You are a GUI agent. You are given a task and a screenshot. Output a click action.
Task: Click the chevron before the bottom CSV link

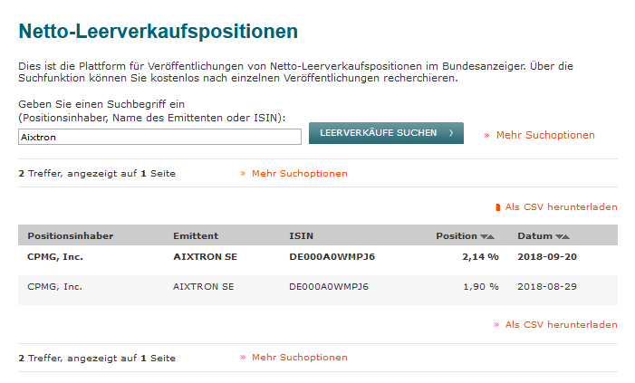(x=496, y=324)
